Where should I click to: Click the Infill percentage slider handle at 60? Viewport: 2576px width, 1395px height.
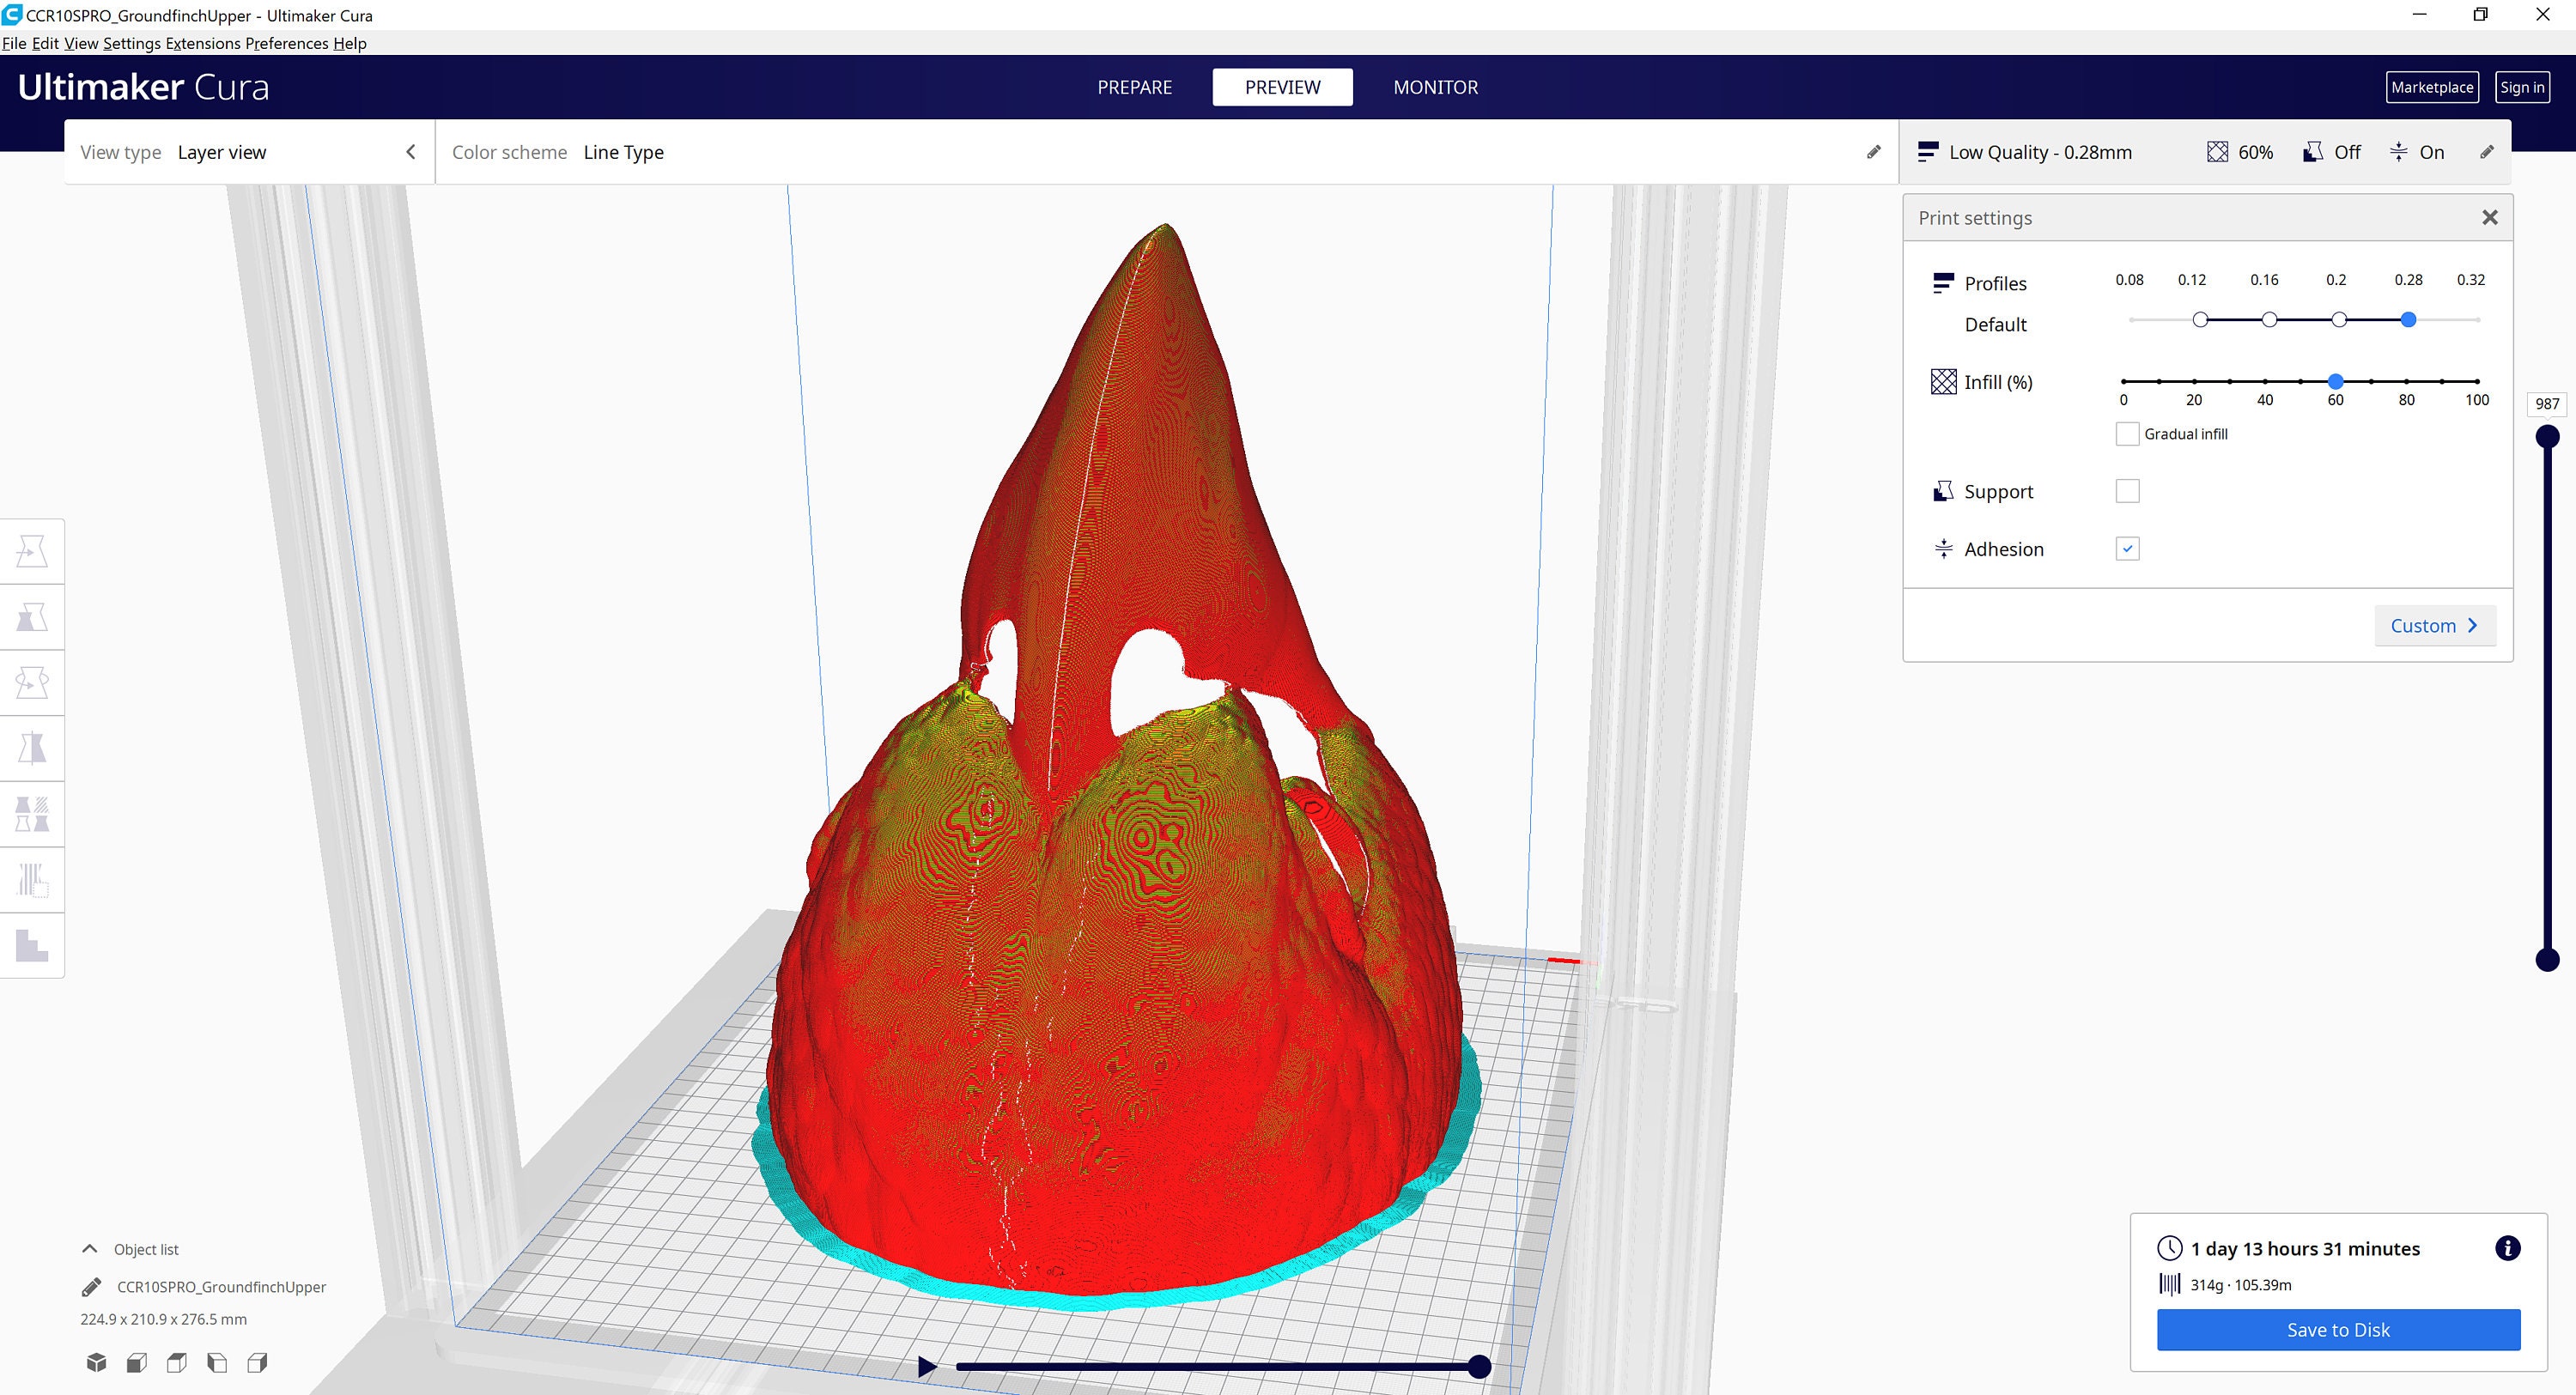2335,381
